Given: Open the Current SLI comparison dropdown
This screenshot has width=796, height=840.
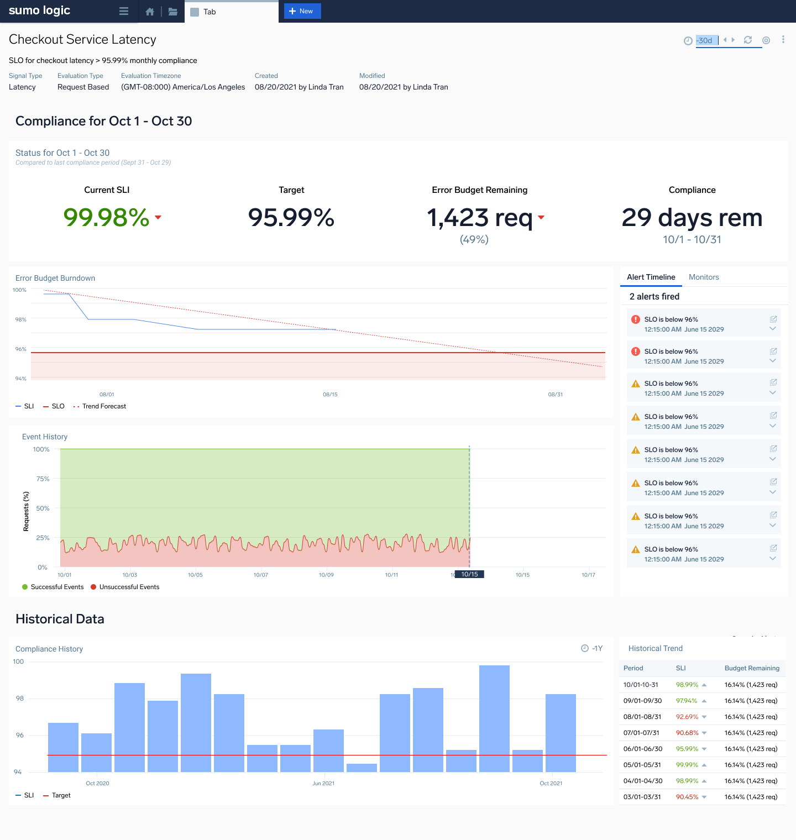Looking at the screenshot, I should [158, 218].
